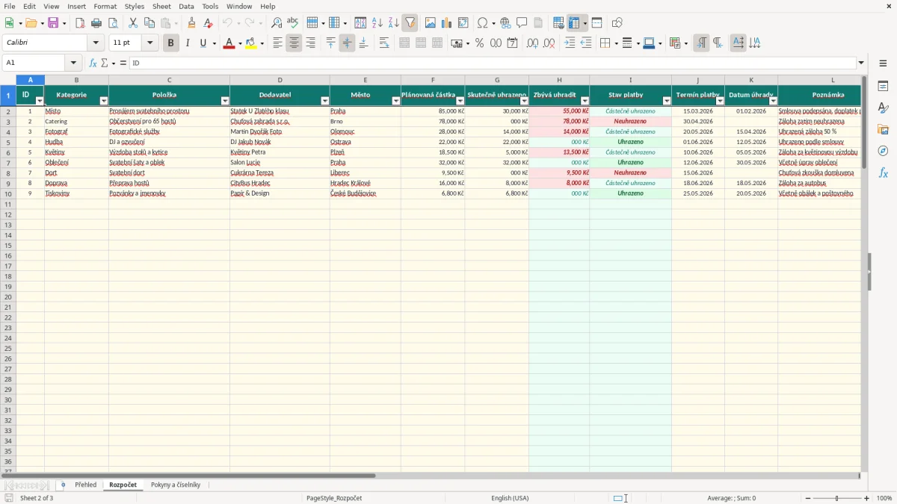Insert a special character (omega icon)

(482, 23)
